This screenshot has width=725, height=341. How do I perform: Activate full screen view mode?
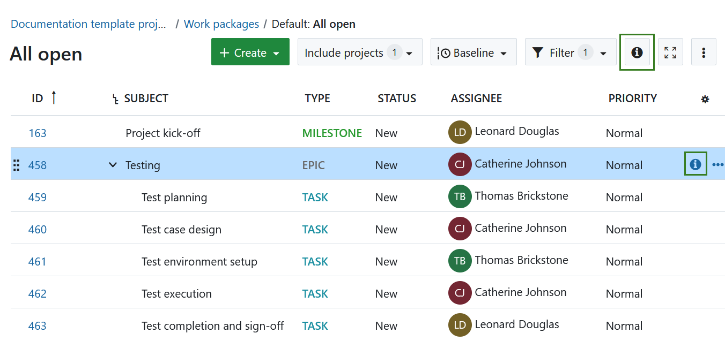point(670,52)
